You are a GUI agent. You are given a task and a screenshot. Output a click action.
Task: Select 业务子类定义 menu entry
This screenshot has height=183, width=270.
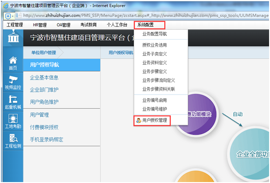click(155, 54)
